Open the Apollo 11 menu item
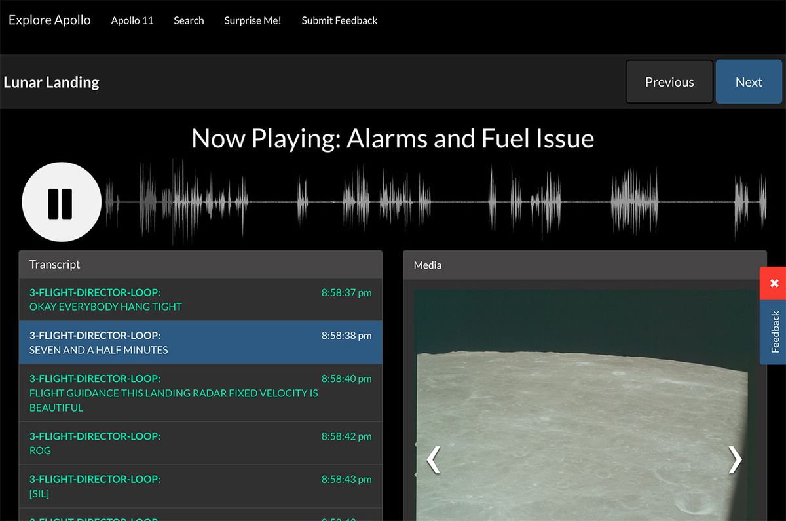The height and width of the screenshot is (521, 786). [132, 20]
